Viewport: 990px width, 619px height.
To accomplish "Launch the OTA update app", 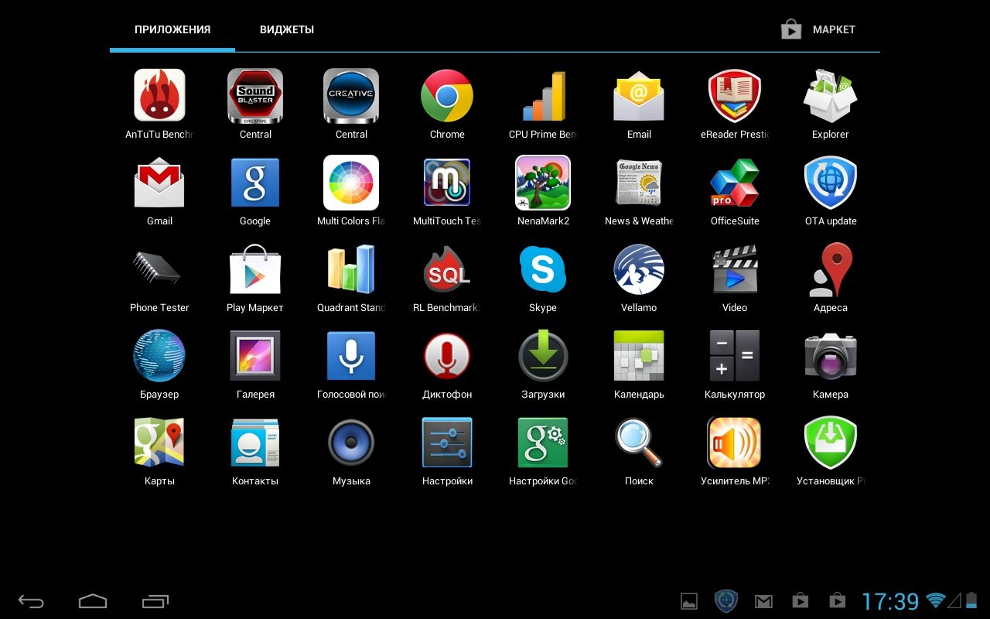I will (831, 183).
